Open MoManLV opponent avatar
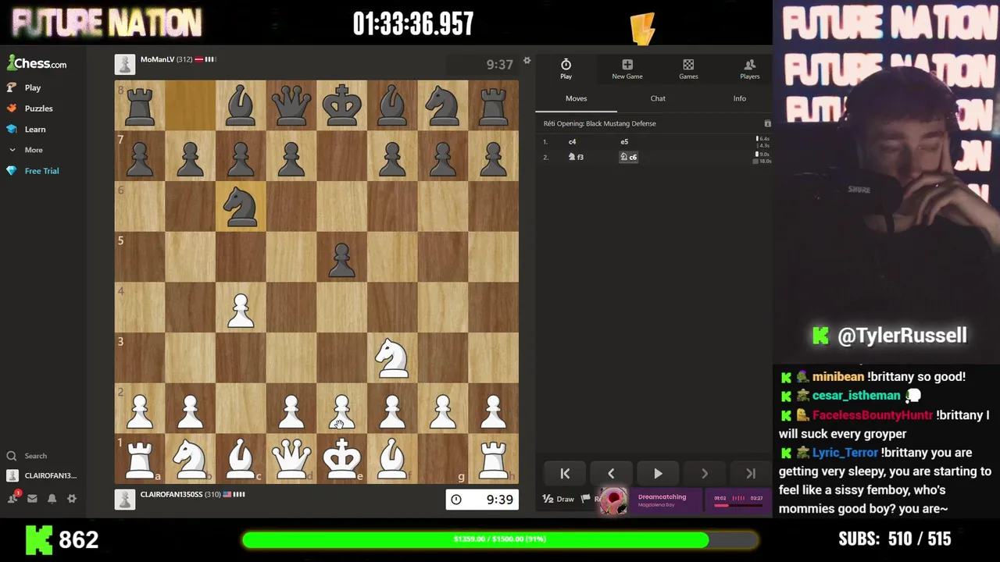The width and height of the screenshot is (1000, 562). (125, 64)
